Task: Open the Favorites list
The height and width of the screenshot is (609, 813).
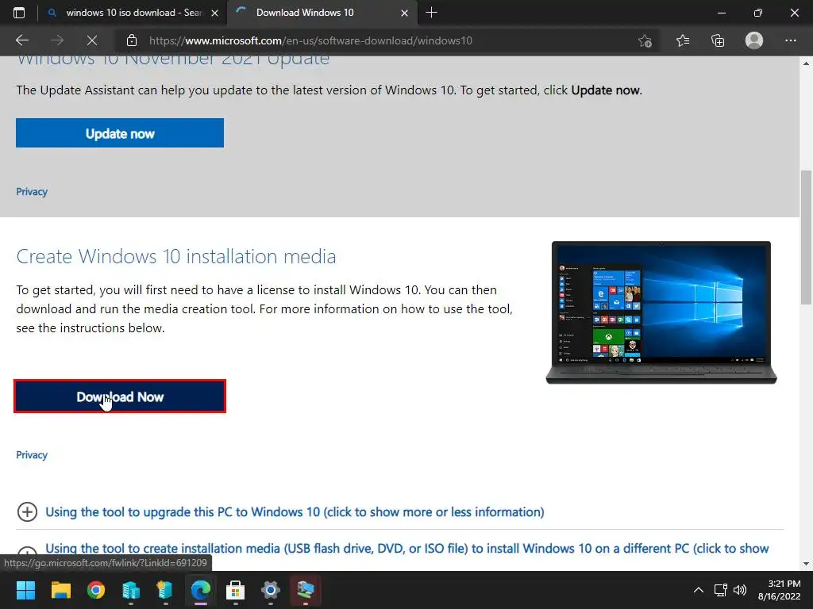Action: (683, 40)
